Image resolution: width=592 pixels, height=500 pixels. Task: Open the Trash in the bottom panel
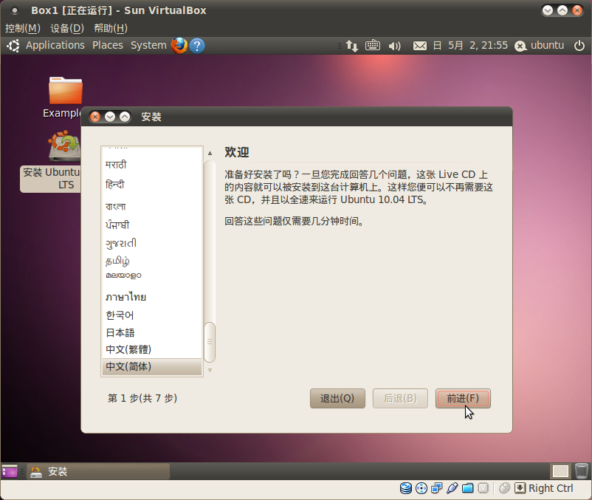(582, 471)
